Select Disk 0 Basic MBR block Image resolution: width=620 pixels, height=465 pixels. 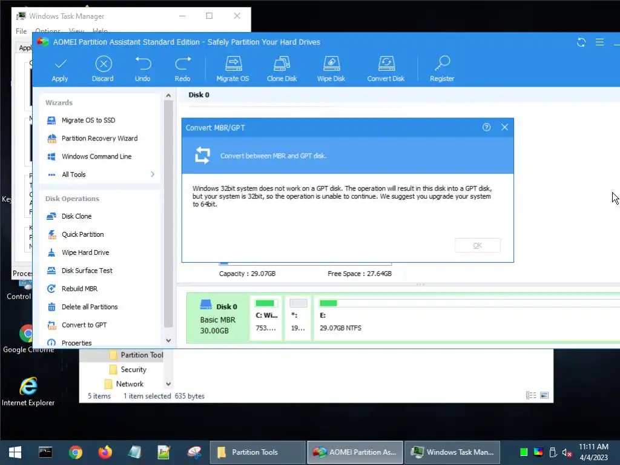point(218,318)
